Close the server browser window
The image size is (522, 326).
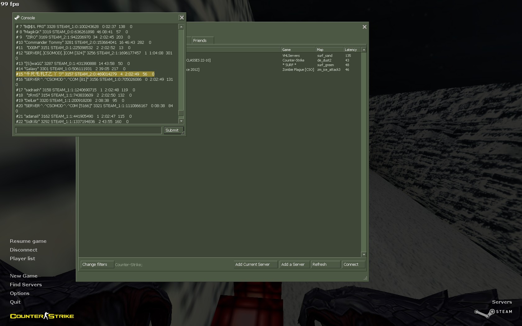tap(364, 27)
